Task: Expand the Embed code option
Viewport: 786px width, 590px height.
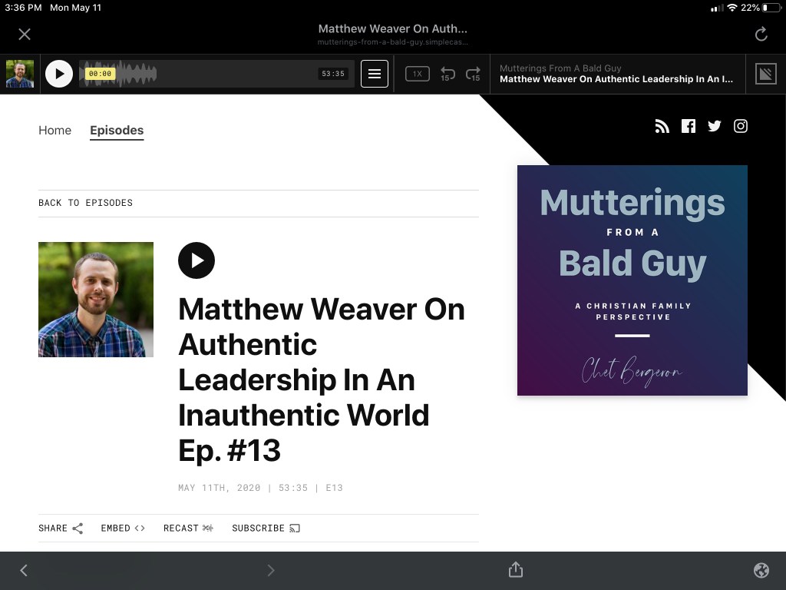Action: pos(123,528)
